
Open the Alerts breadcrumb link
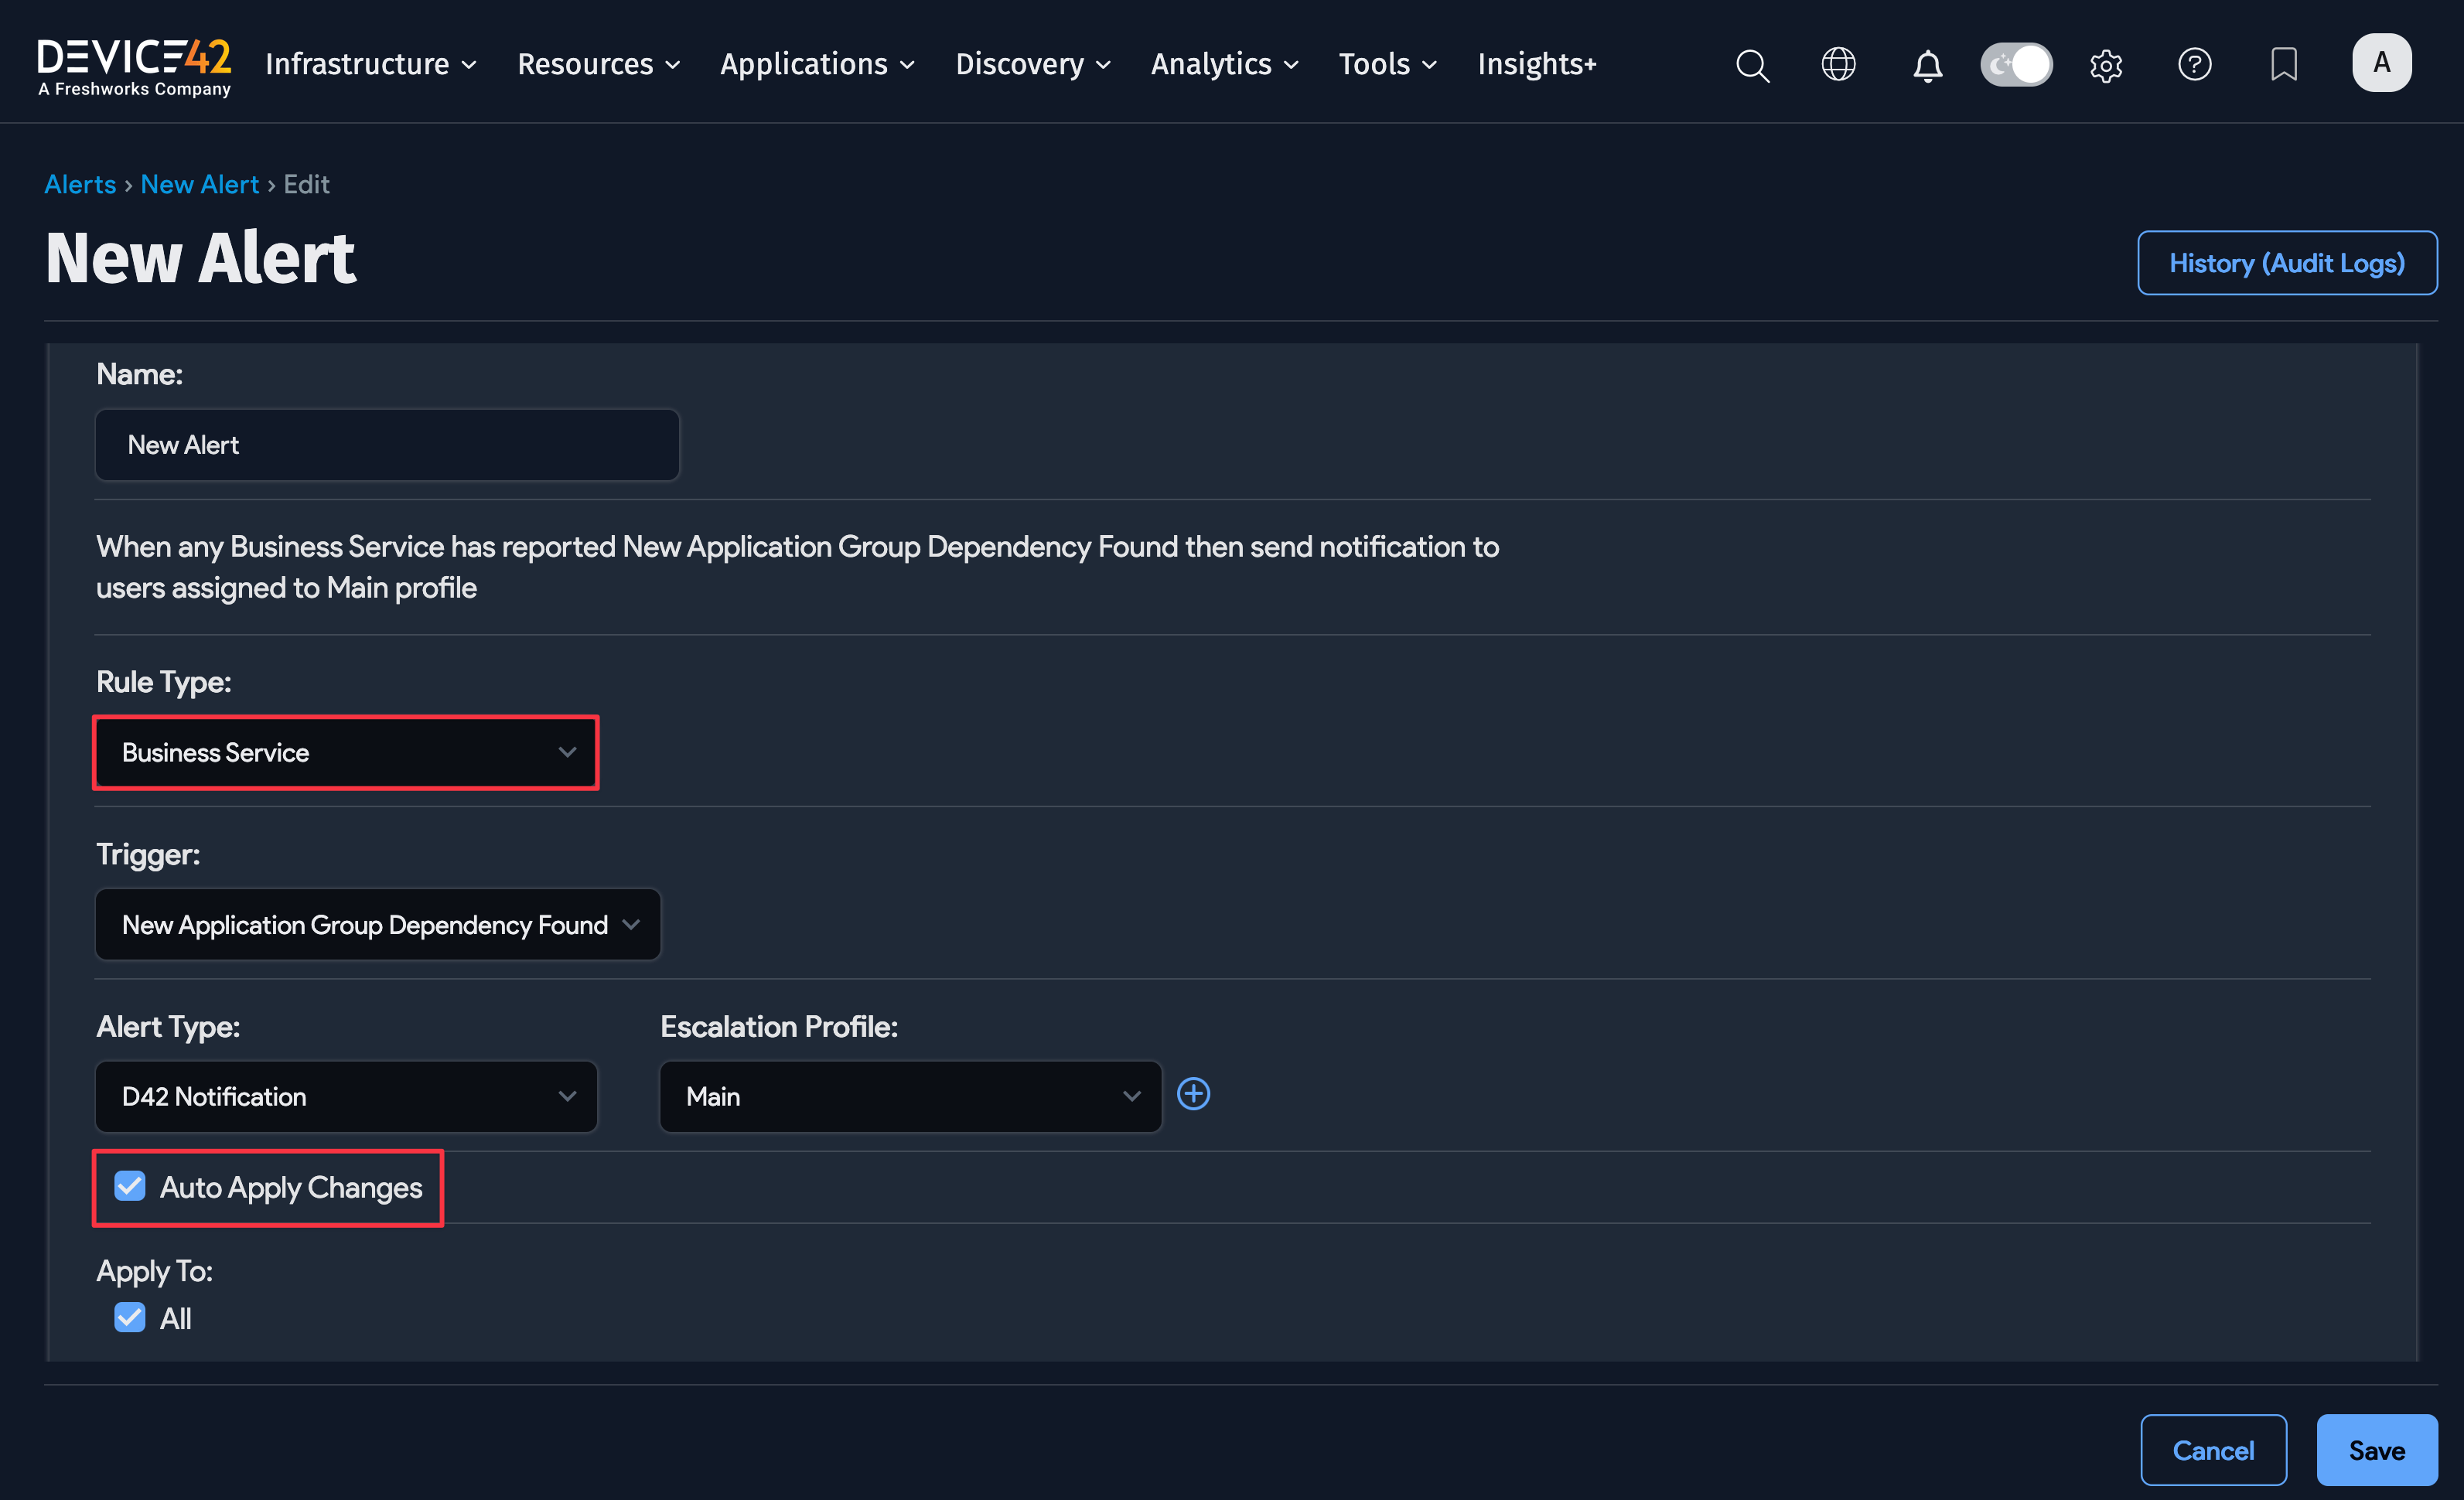[x=79, y=184]
